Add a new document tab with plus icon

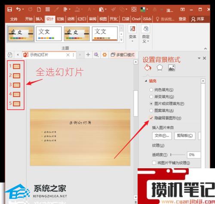[x=88, y=55]
